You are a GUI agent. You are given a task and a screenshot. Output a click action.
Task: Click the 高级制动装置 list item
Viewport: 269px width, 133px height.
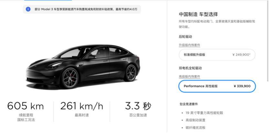tap(195, 120)
